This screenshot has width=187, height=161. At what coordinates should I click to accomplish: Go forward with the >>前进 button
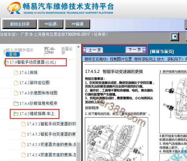(77, 24)
